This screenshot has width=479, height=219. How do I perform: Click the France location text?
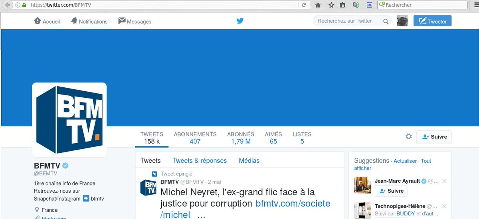tap(49, 210)
